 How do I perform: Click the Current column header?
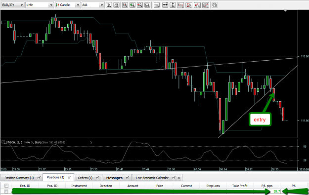186,186
